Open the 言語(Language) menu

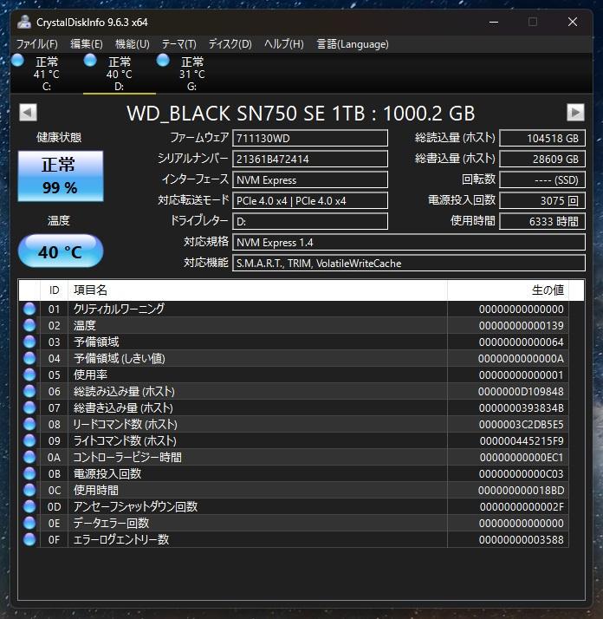coord(353,44)
